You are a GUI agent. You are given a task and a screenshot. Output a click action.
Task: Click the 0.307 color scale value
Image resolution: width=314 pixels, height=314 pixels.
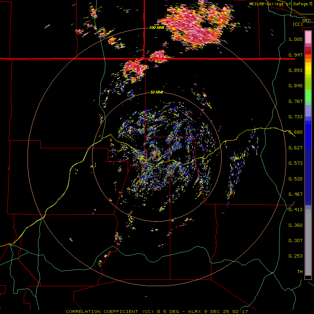[x=296, y=241]
